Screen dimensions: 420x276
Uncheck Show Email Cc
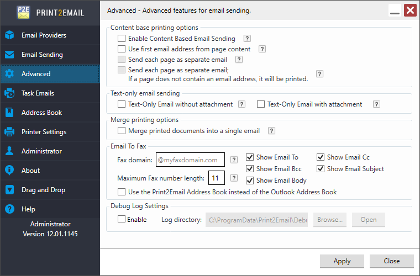click(x=321, y=157)
